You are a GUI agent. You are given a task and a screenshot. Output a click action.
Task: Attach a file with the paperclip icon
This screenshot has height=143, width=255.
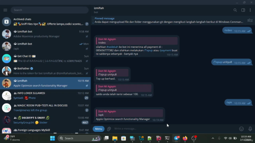coord(109,129)
